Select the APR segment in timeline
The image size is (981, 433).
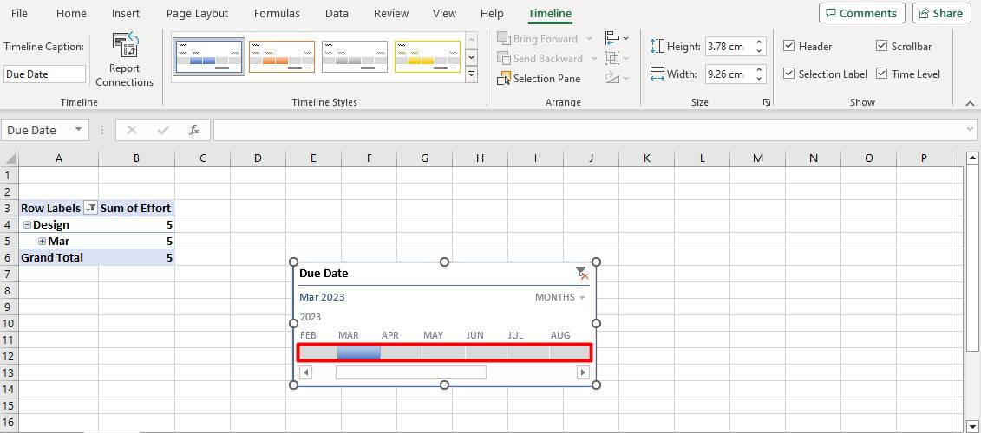(x=401, y=352)
